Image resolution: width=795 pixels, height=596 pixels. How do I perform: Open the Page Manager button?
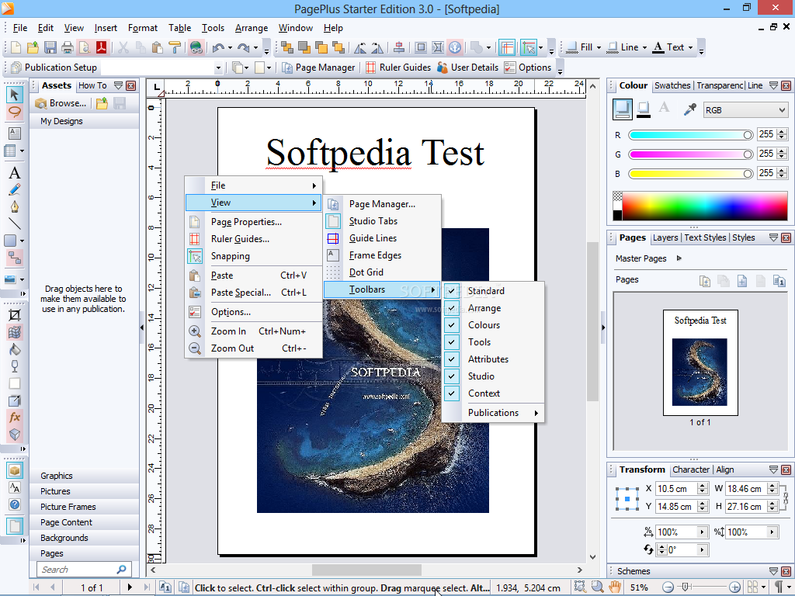318,68
